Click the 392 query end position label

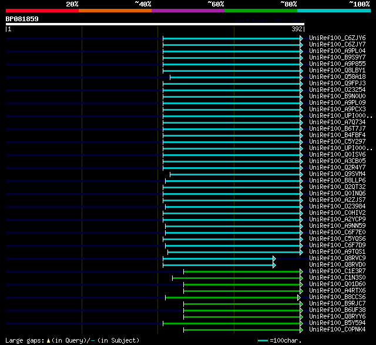[297, 29]
